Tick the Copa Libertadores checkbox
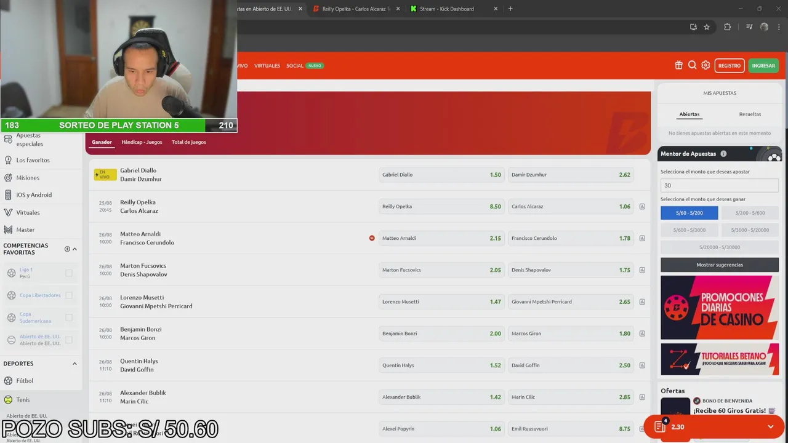788x443 pixels. click(x=69, y=295)
